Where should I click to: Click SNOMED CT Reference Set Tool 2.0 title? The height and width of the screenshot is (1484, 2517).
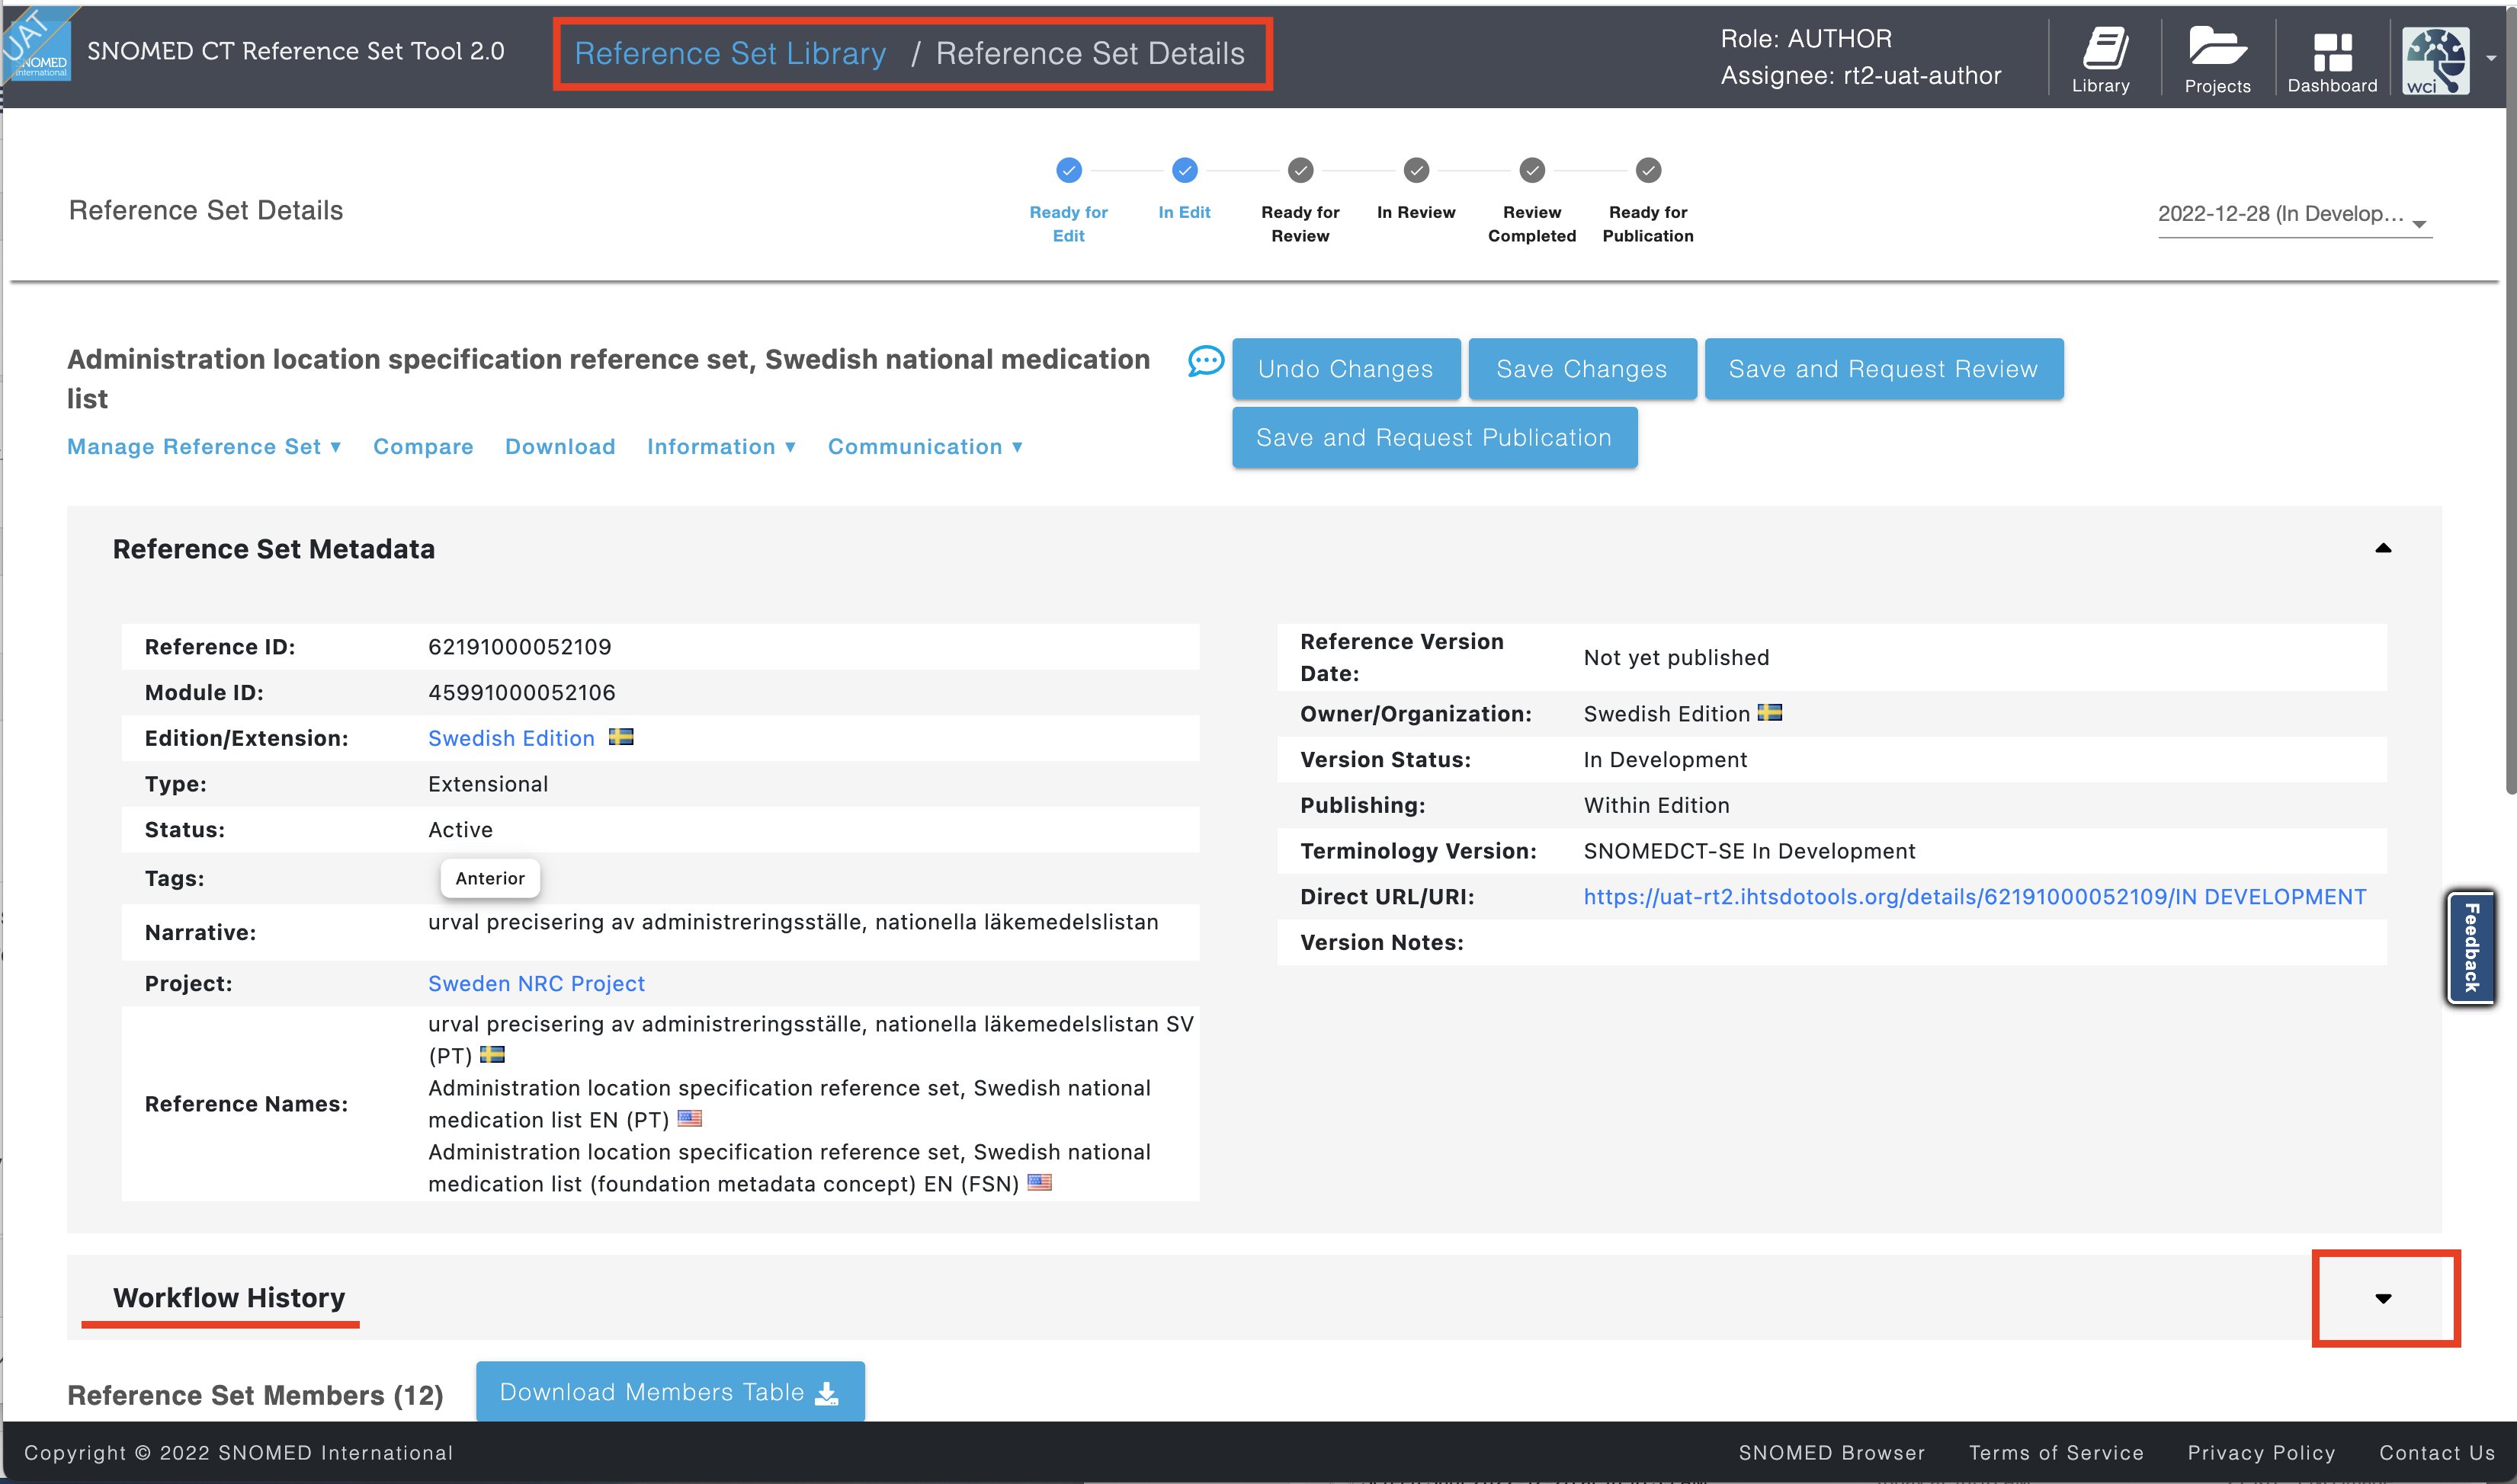(x=295, y=51)
